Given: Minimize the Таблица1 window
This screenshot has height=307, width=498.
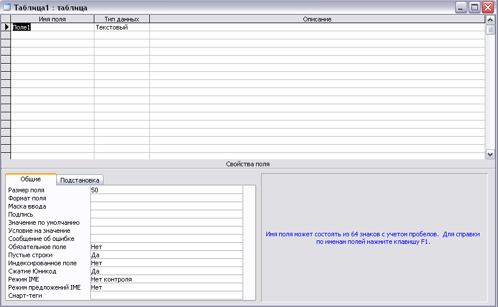Looking at the screenshot, I should [x=461, y=8].
